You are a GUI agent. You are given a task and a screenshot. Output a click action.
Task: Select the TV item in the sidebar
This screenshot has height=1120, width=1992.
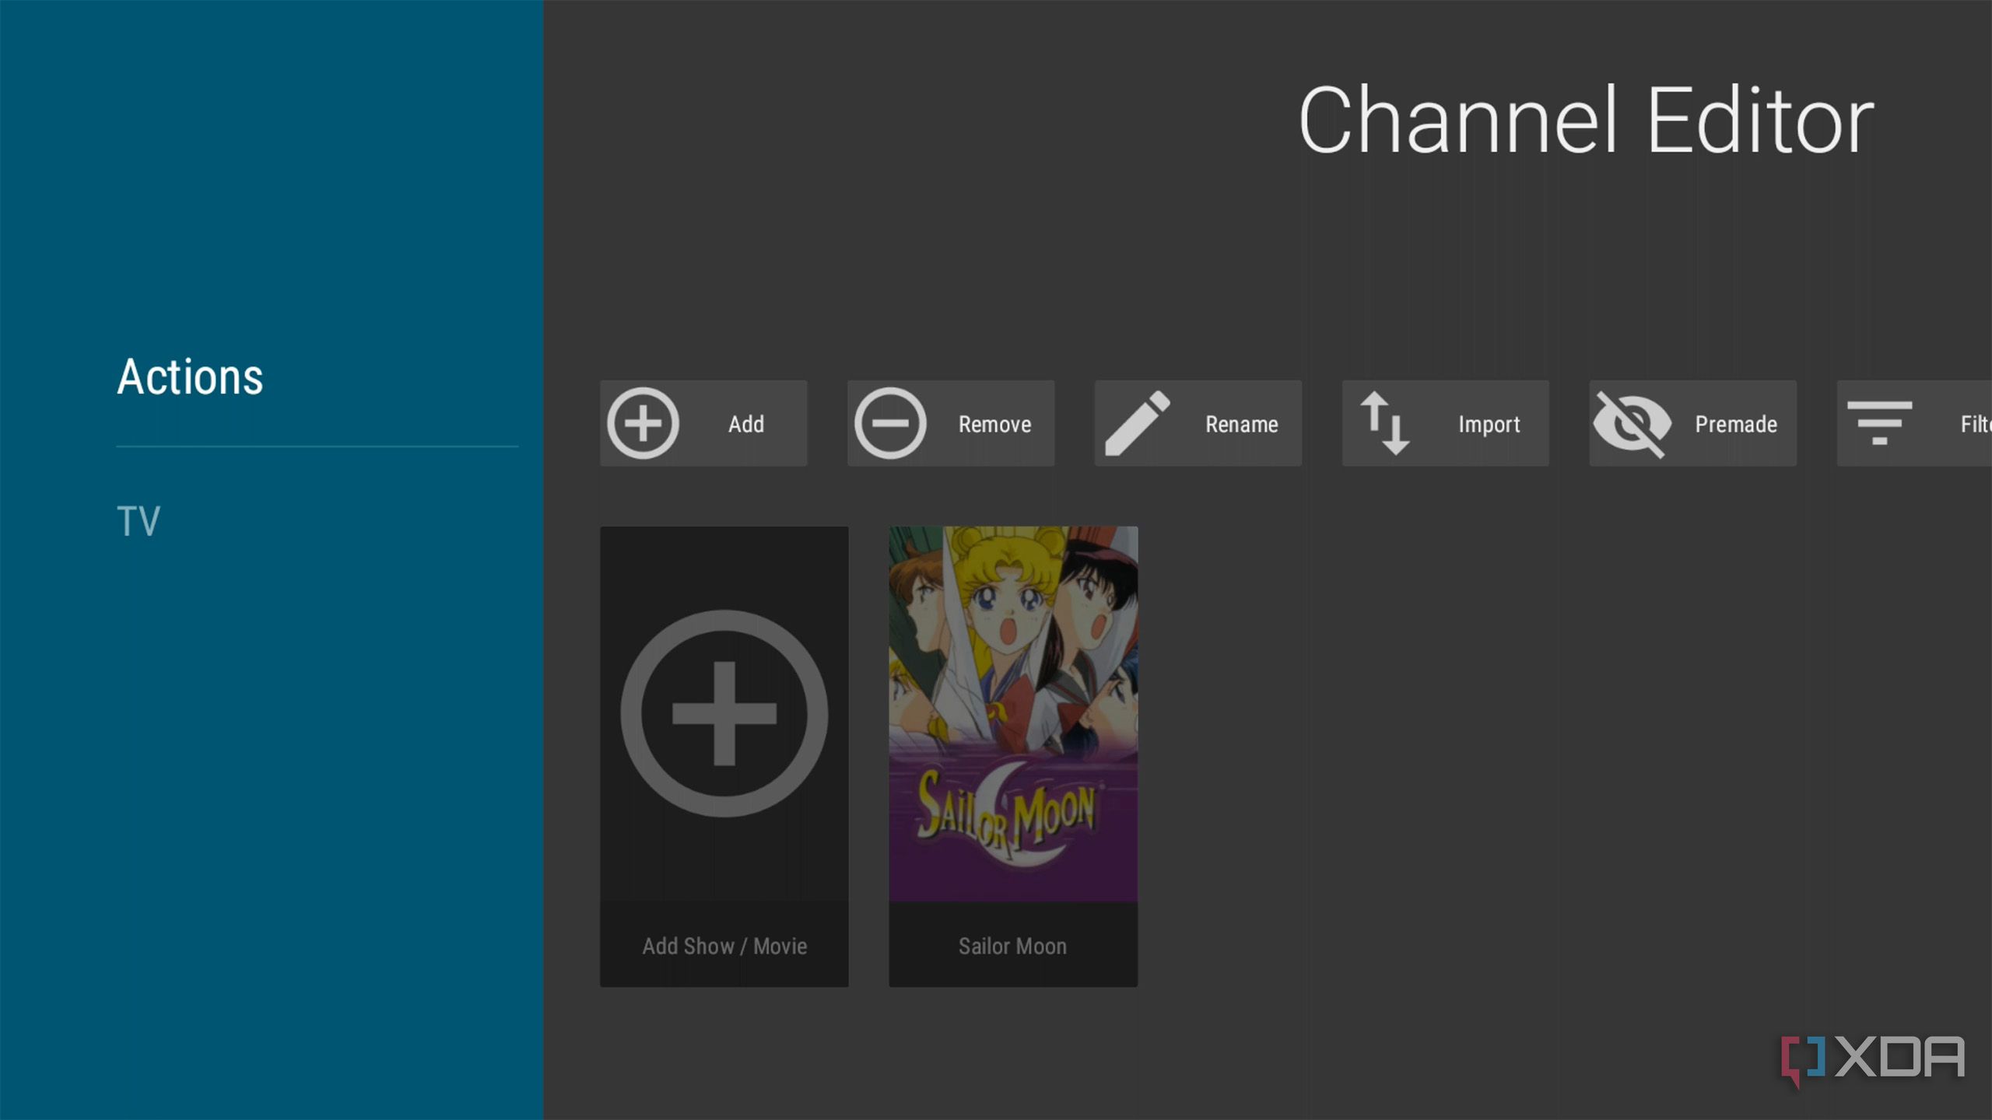(139, 521)
